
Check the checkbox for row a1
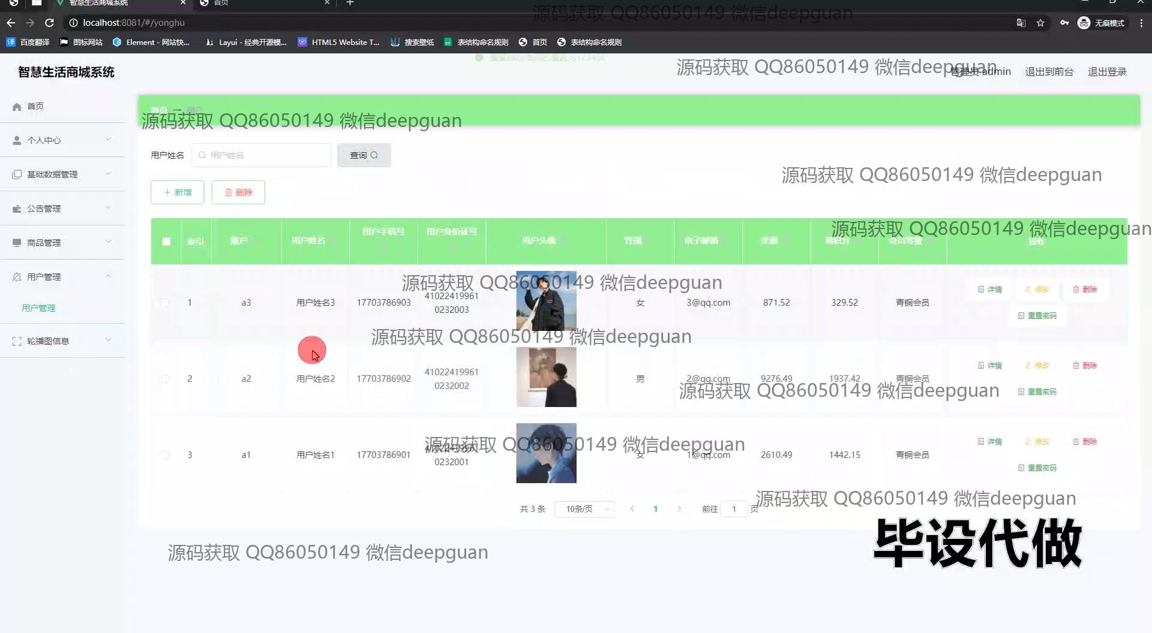click(x=165, y=455)
